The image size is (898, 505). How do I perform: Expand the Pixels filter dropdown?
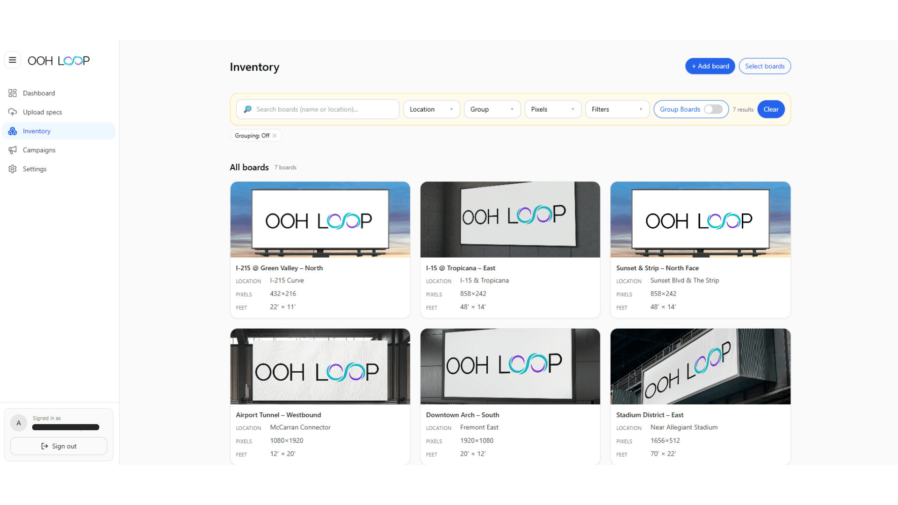(x=552, y=109)
